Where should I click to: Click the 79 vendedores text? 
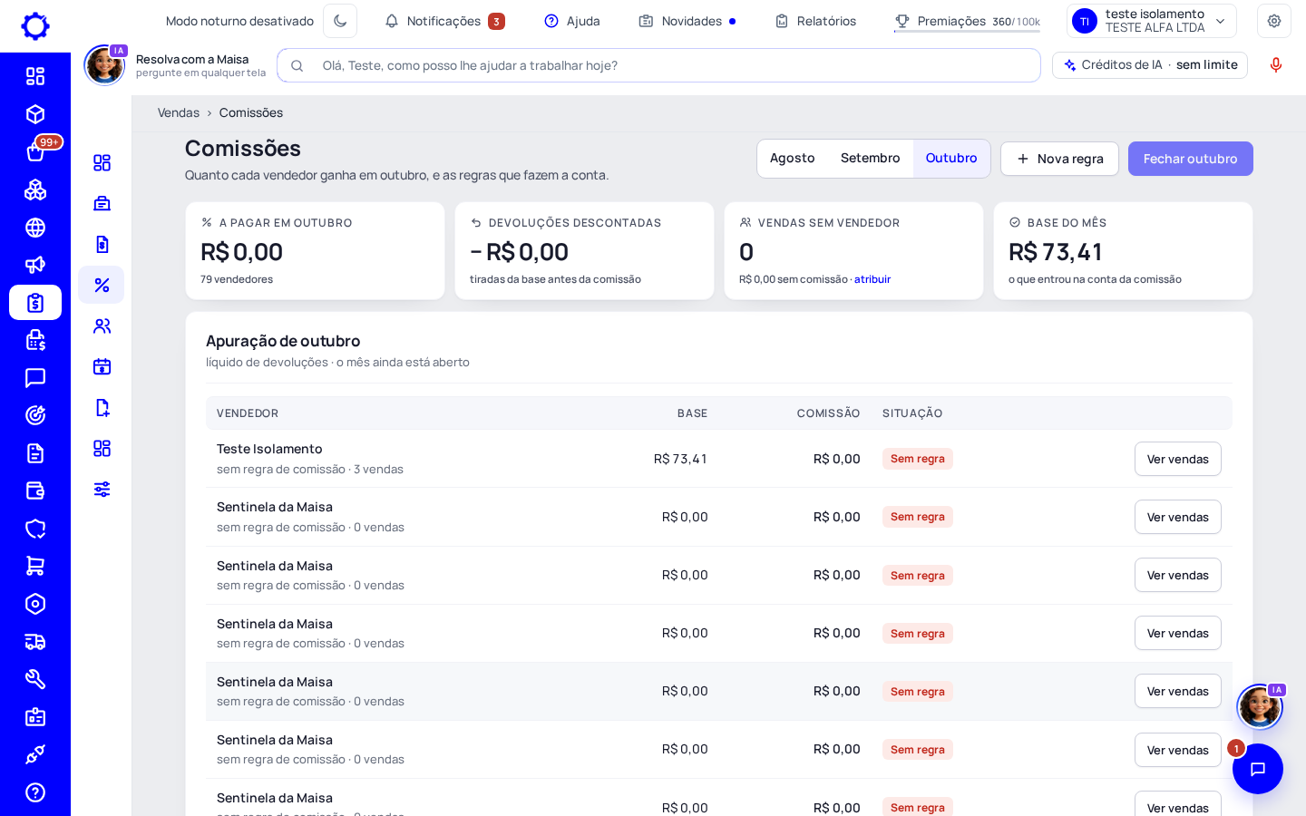(237, 279)
